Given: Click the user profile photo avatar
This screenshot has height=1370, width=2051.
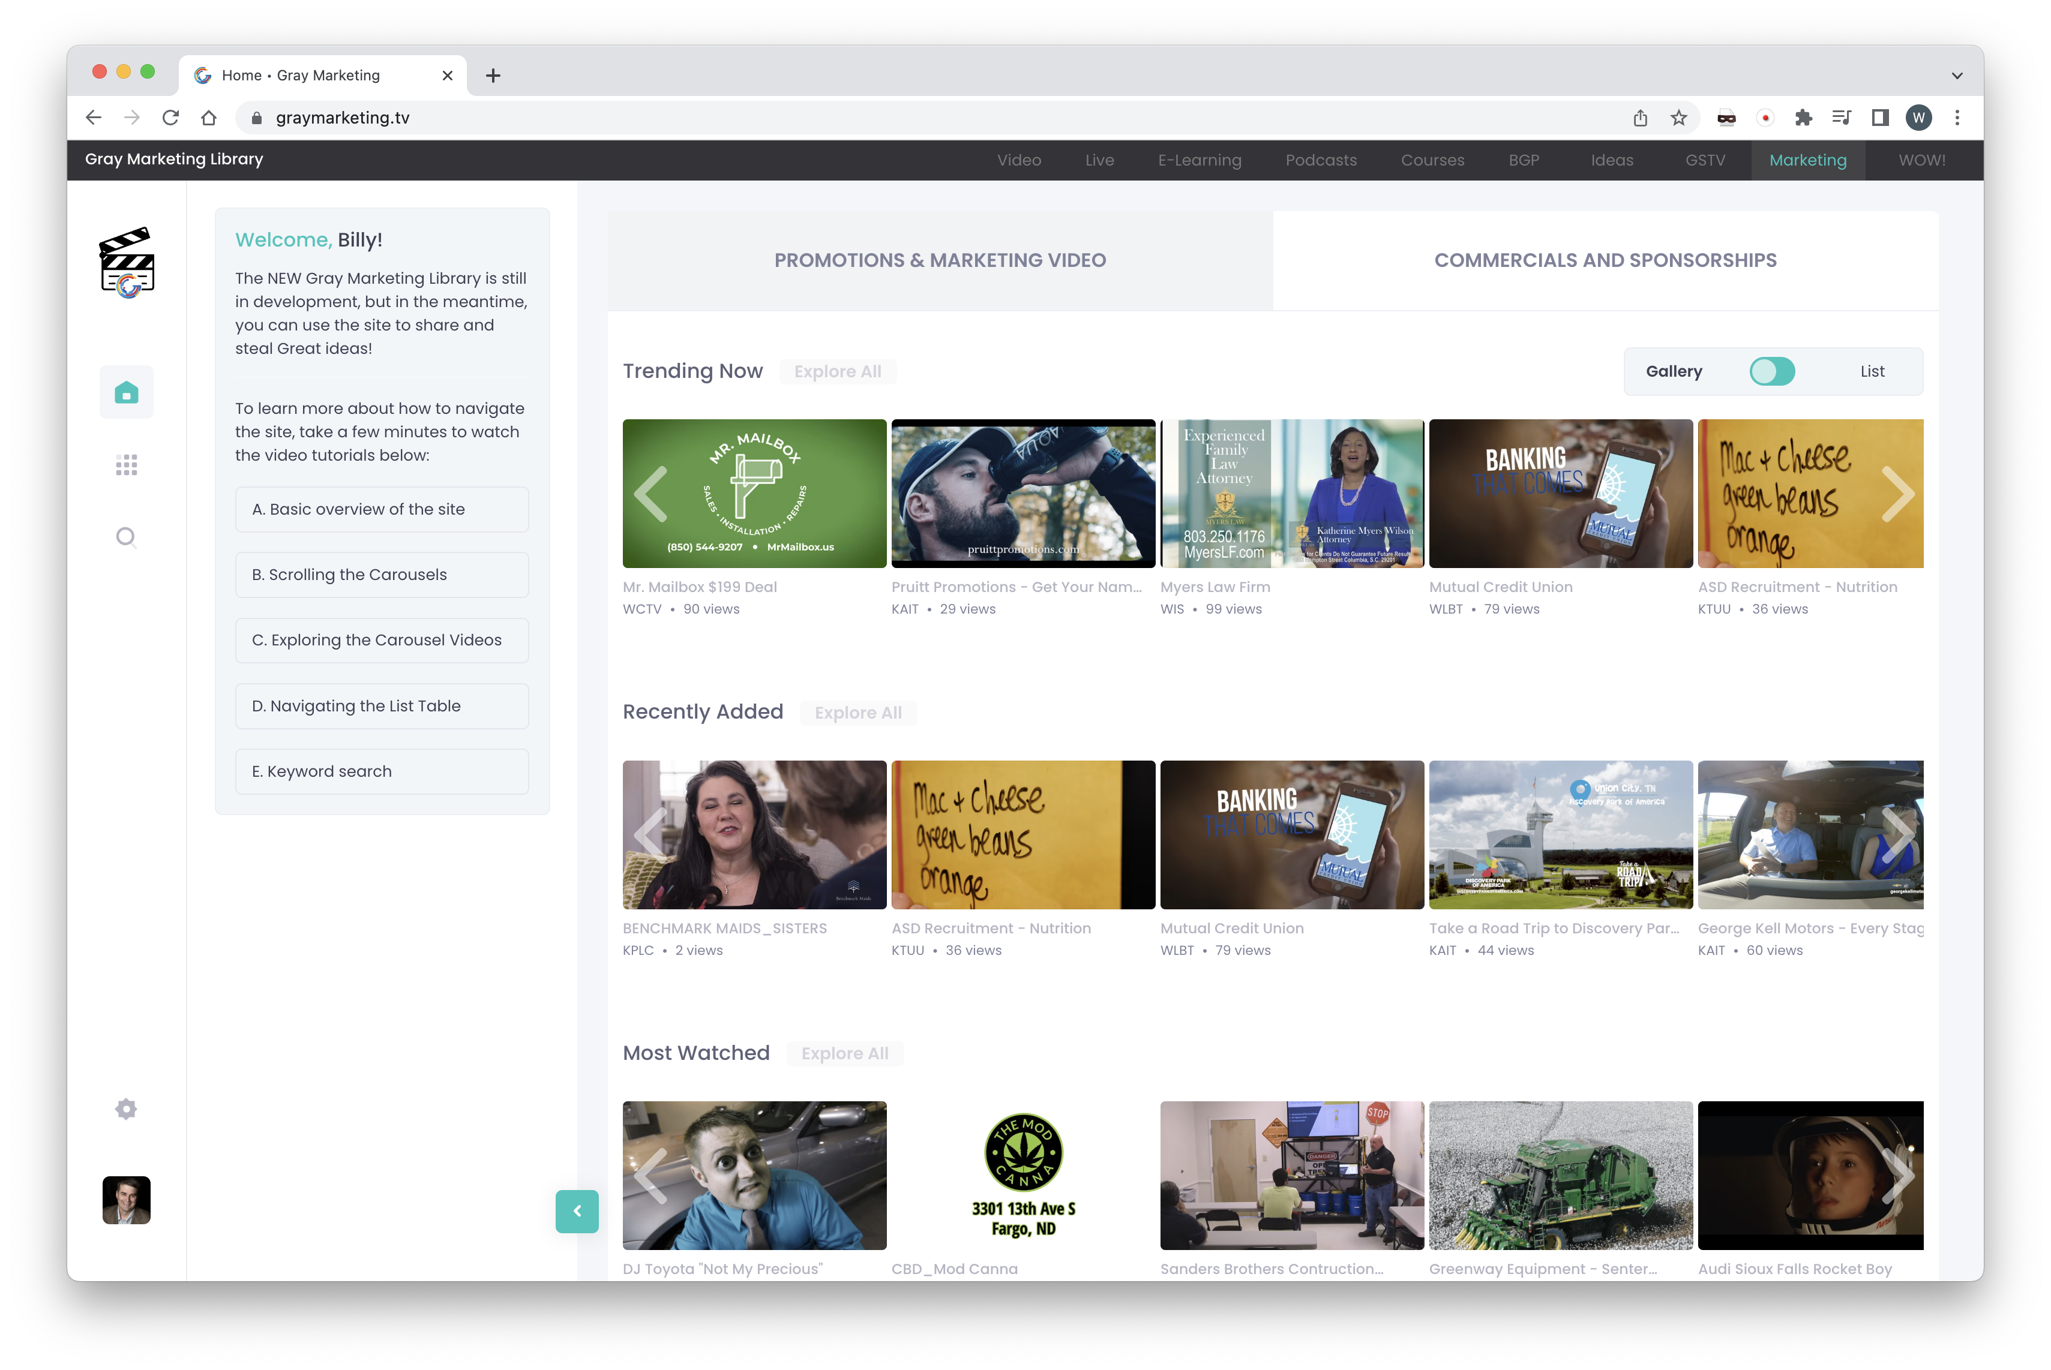Looking at the screenshot, I should 127,1200.
